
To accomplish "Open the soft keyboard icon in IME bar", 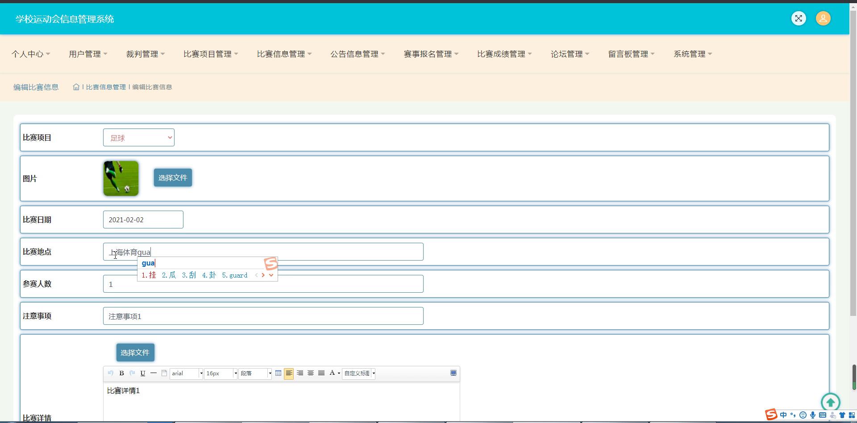I will tap(823, 415).
